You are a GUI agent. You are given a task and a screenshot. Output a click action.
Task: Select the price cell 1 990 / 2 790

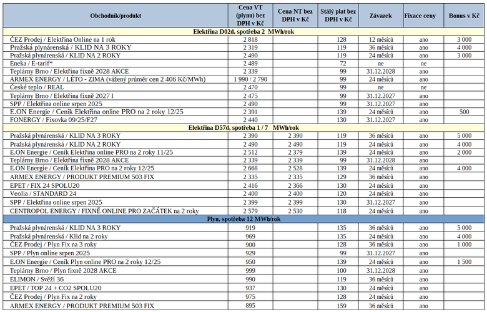246,79
